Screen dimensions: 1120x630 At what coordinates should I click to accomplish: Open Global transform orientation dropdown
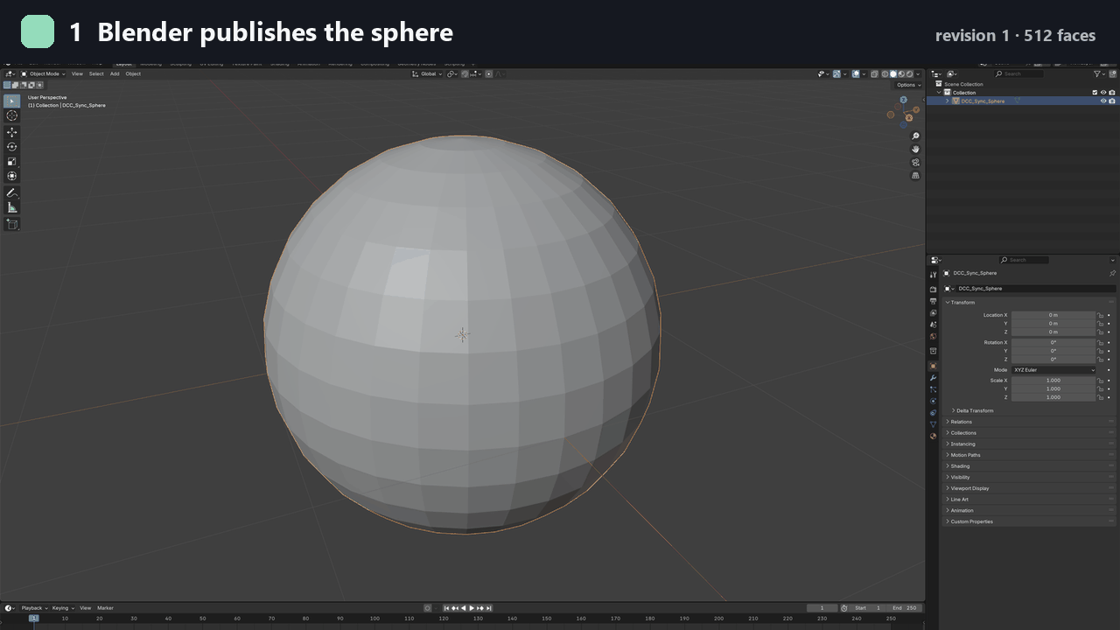tap(427, 73)
